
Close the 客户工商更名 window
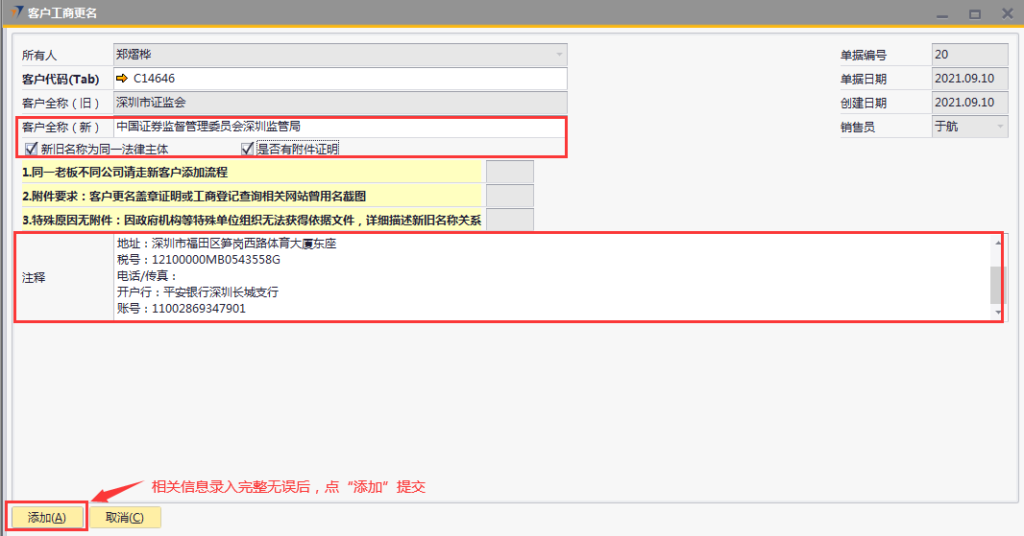coord(1007,13)
